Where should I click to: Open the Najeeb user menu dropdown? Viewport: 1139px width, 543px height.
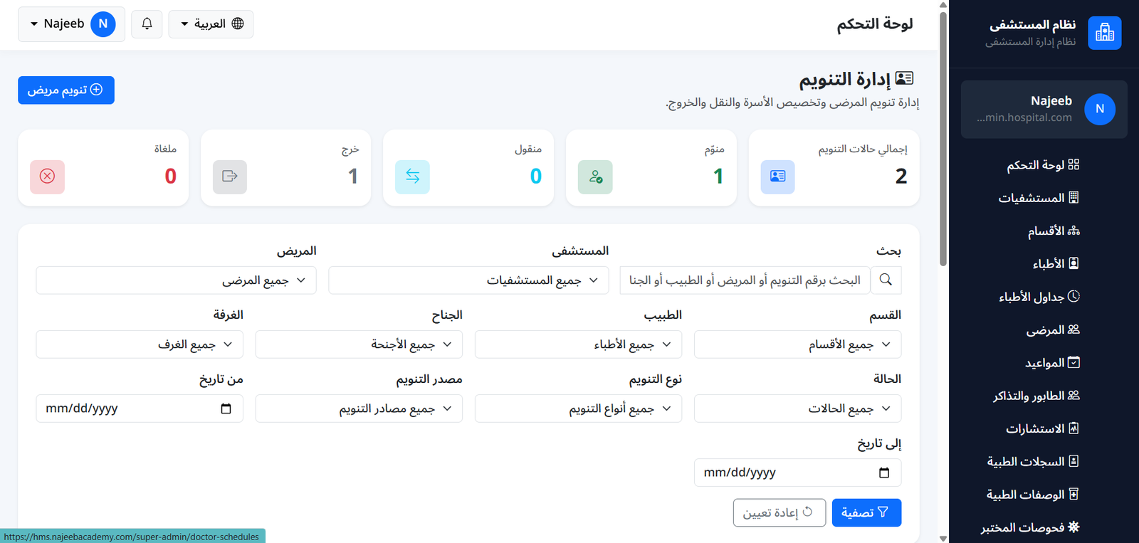pyautogui.click(x=71, y=23)
